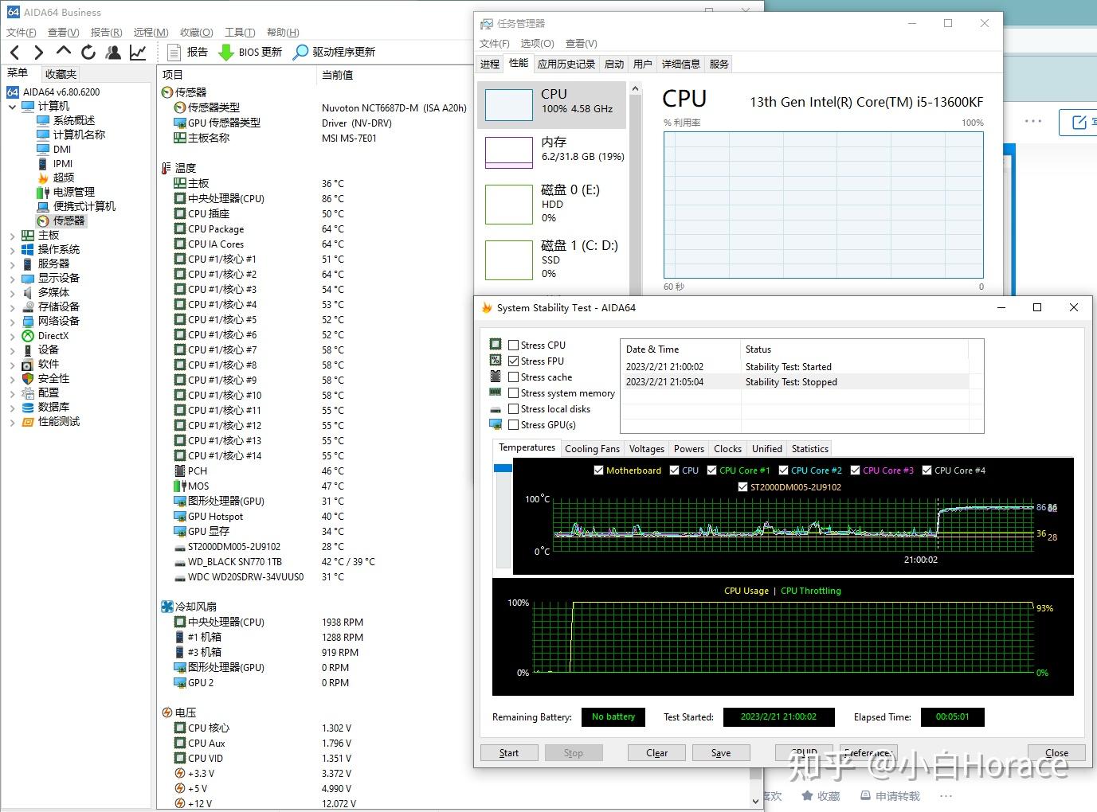1097x812 pixels.
Task: Click the Start button in stability test
Action: click(x=508, y=753)
